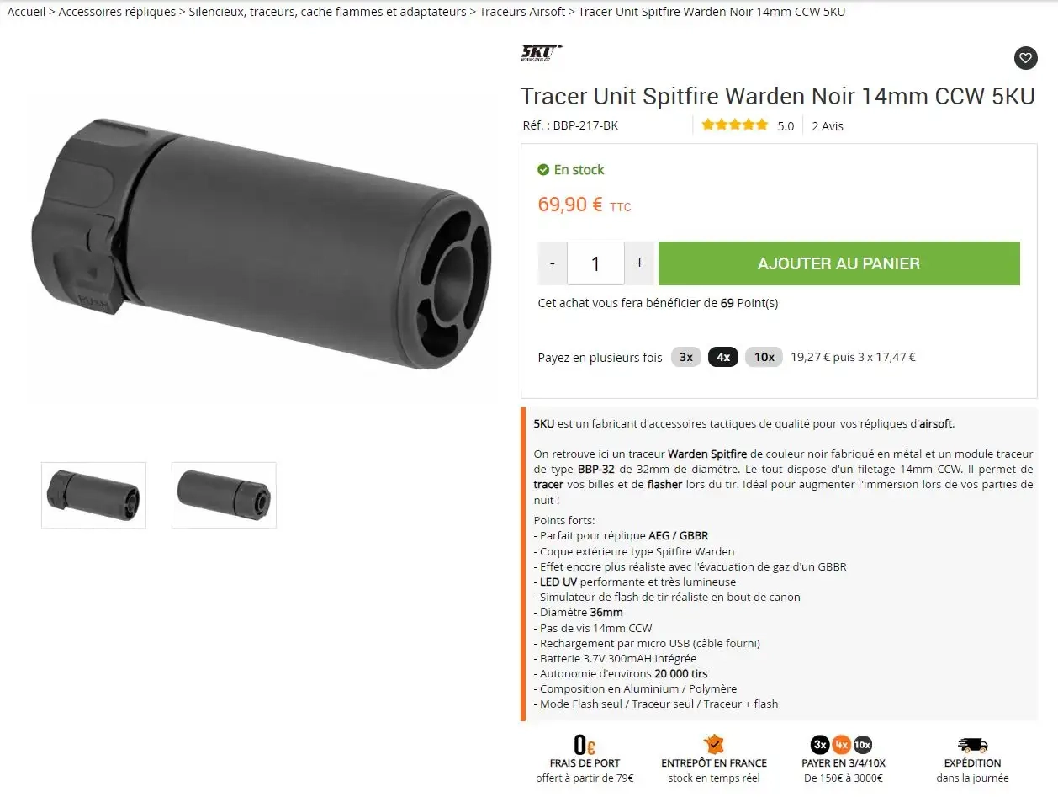Click the free shipping 0€ icon
This screenshot has height=797, width=1058.
pos(585,745)
